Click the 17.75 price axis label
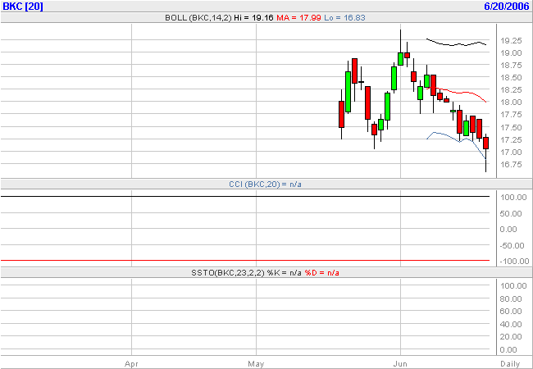This screenshot has width=533, height=369. pos(511,115)
